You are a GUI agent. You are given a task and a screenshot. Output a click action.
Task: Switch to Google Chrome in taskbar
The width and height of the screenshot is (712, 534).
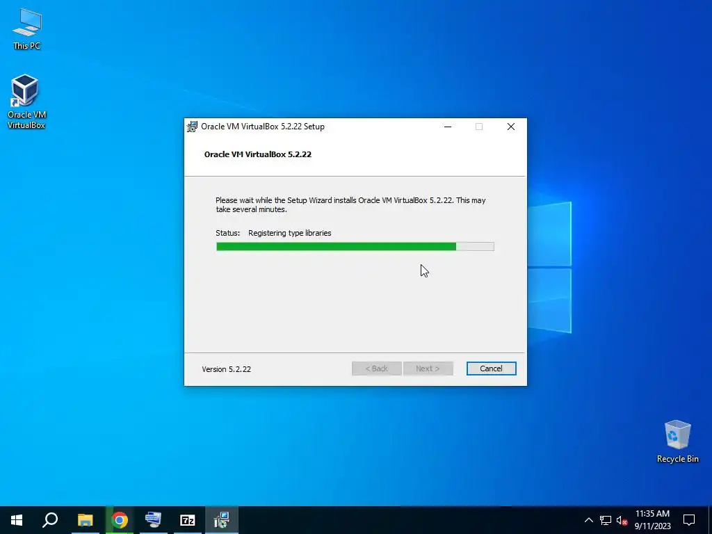click(120, 520)
